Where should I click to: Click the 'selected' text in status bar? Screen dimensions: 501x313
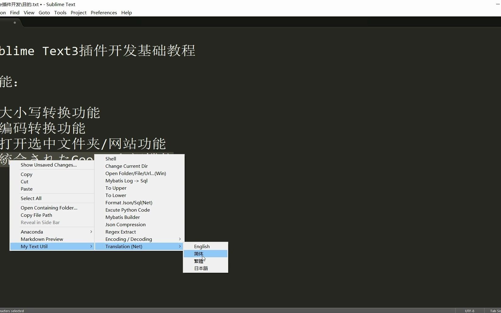[x=17, y=311]
